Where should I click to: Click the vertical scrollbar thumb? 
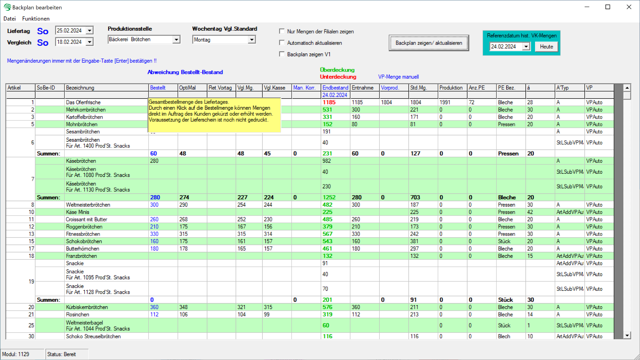click(627, 96)
